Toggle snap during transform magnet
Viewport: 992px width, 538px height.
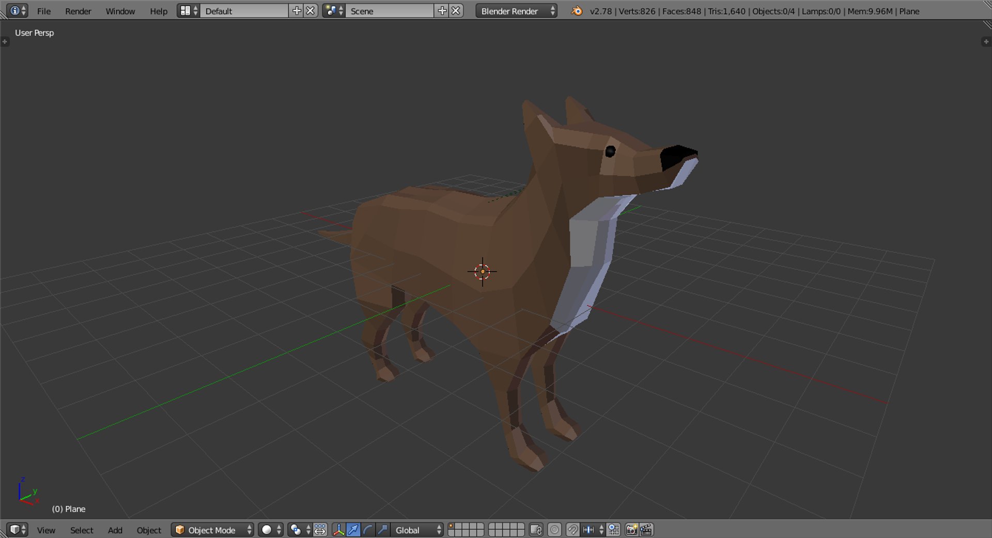coord(572,530)
